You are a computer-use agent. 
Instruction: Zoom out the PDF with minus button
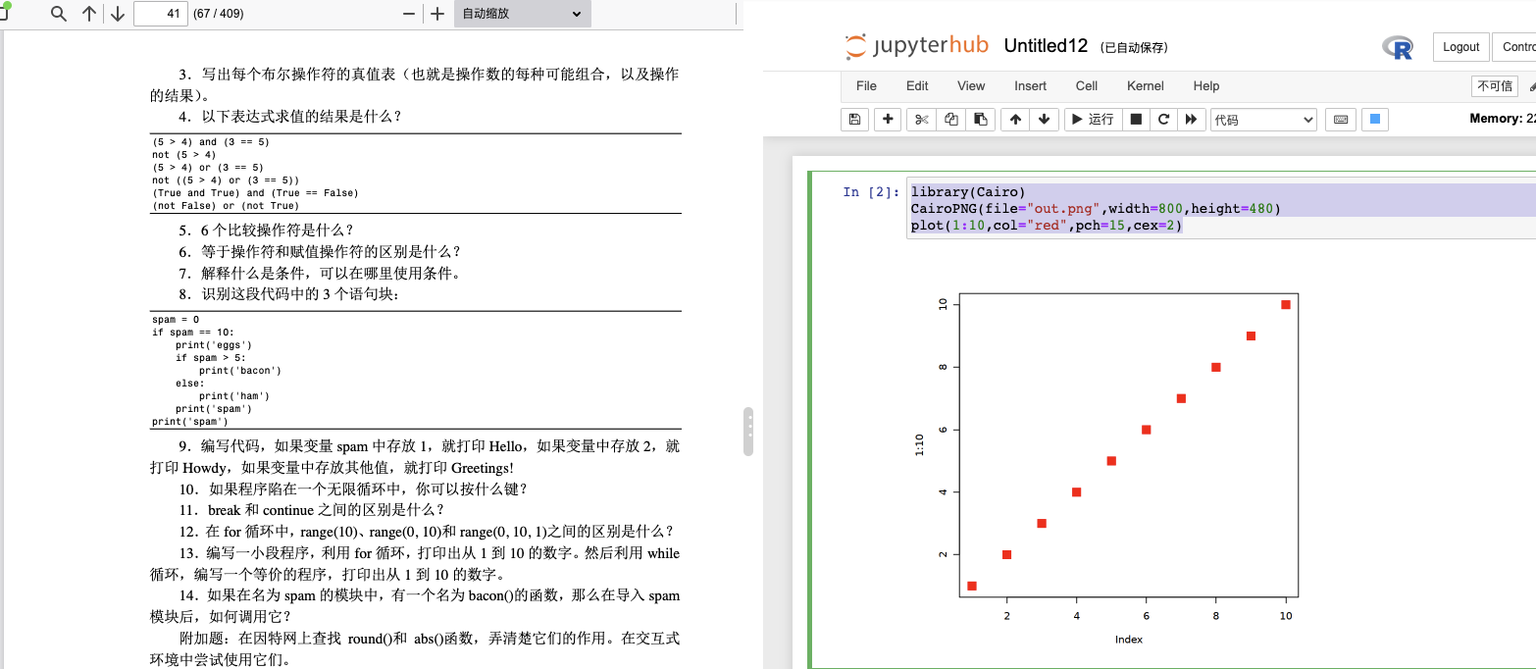coord(409,14)
